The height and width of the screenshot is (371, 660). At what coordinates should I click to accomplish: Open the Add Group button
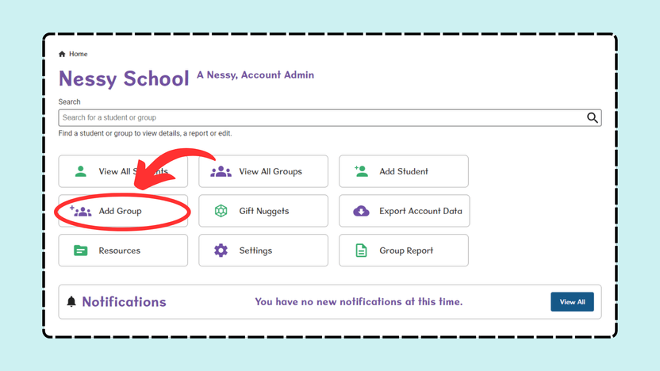[x=123, y=211]
